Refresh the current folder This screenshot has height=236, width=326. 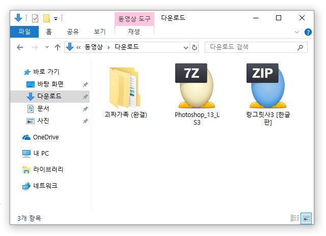pos(195,47)
